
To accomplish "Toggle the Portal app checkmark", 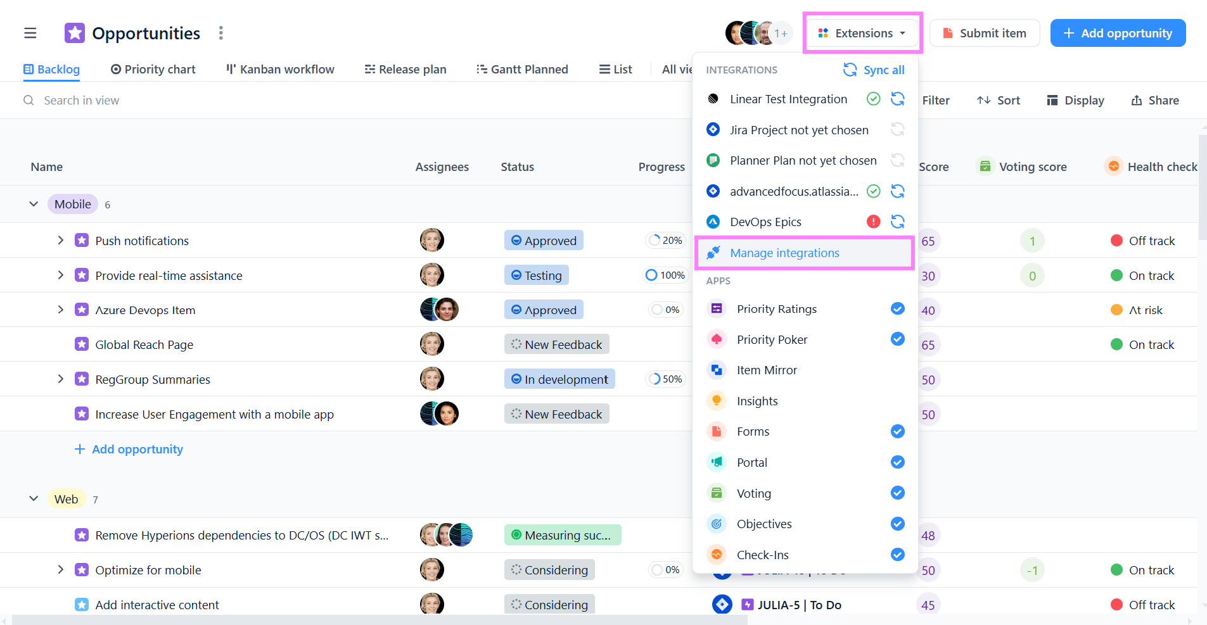I will 898,462.
